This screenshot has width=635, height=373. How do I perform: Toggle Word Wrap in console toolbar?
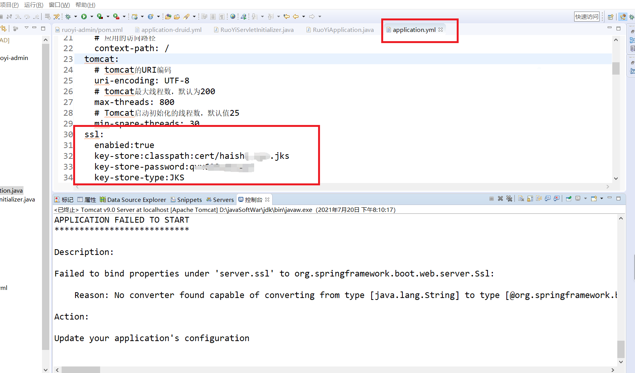(539, 198)
